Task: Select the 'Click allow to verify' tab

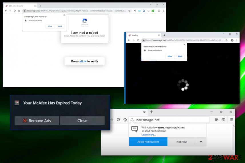Action: click(x=20, y=6)
